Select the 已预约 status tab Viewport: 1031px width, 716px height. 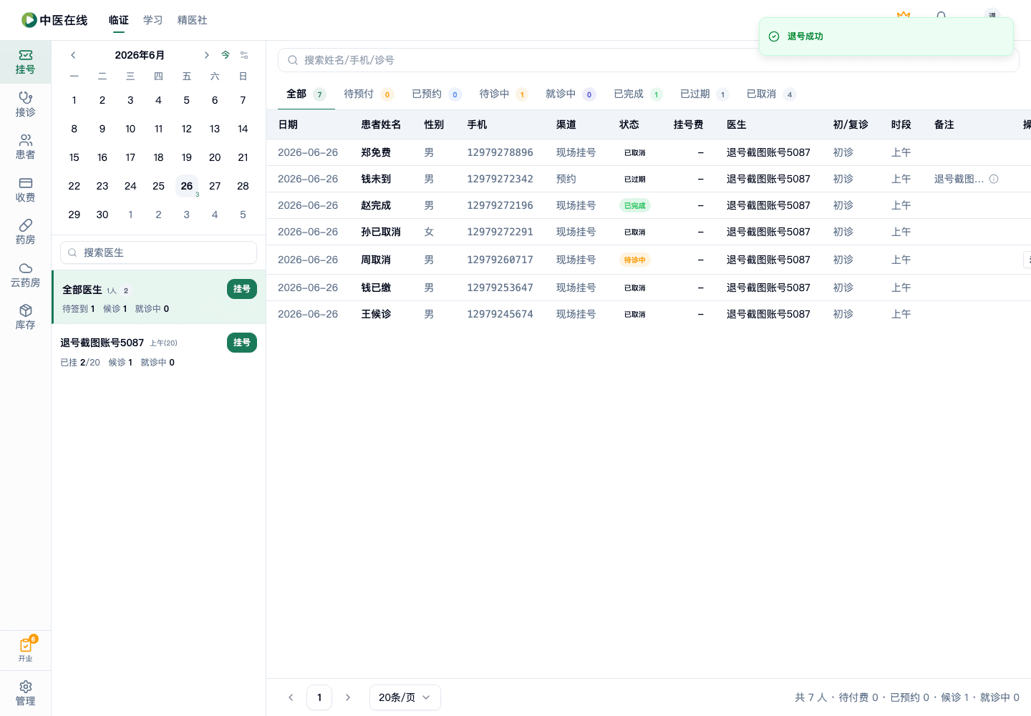point(437,94)
